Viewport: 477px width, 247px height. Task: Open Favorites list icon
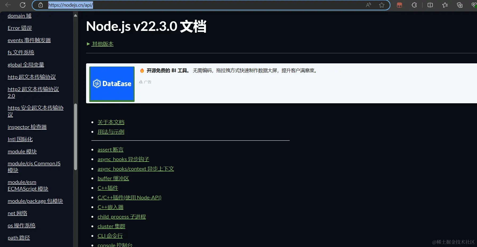(x=445, y=5)
